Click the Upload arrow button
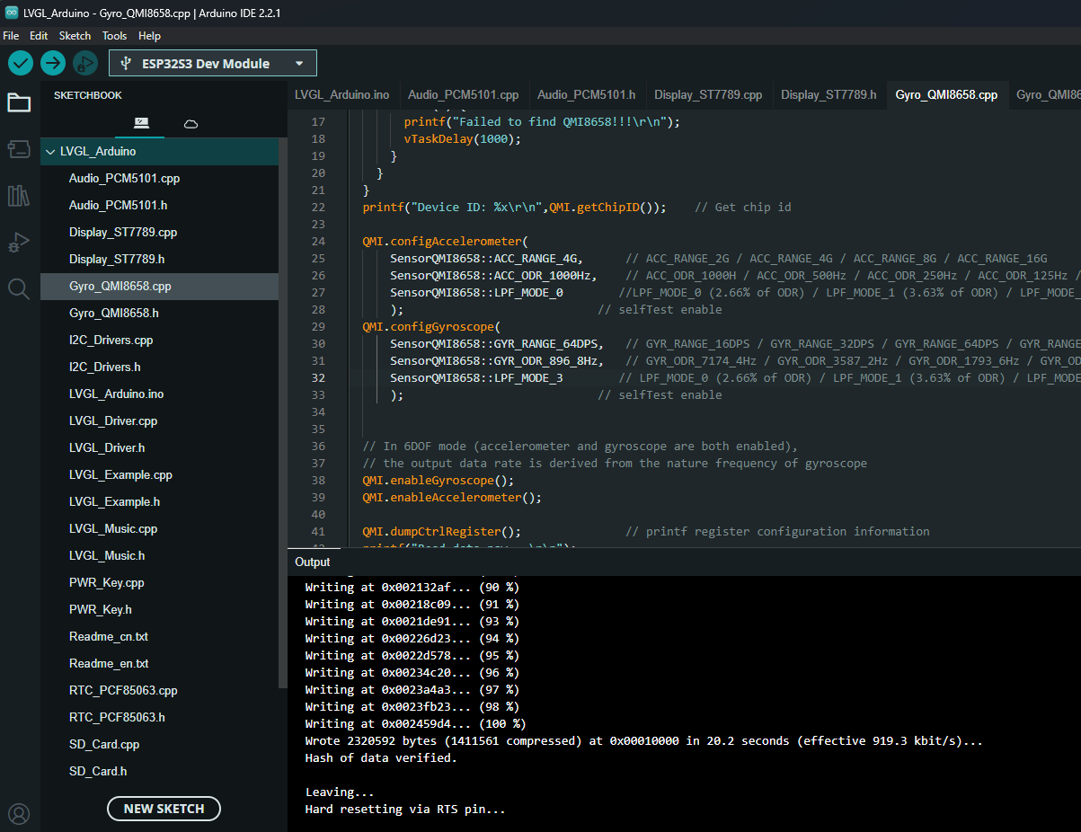1081x832 pixels. pos(53,63)
